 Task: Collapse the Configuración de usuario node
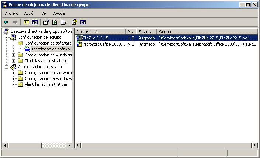pos(7,67)
